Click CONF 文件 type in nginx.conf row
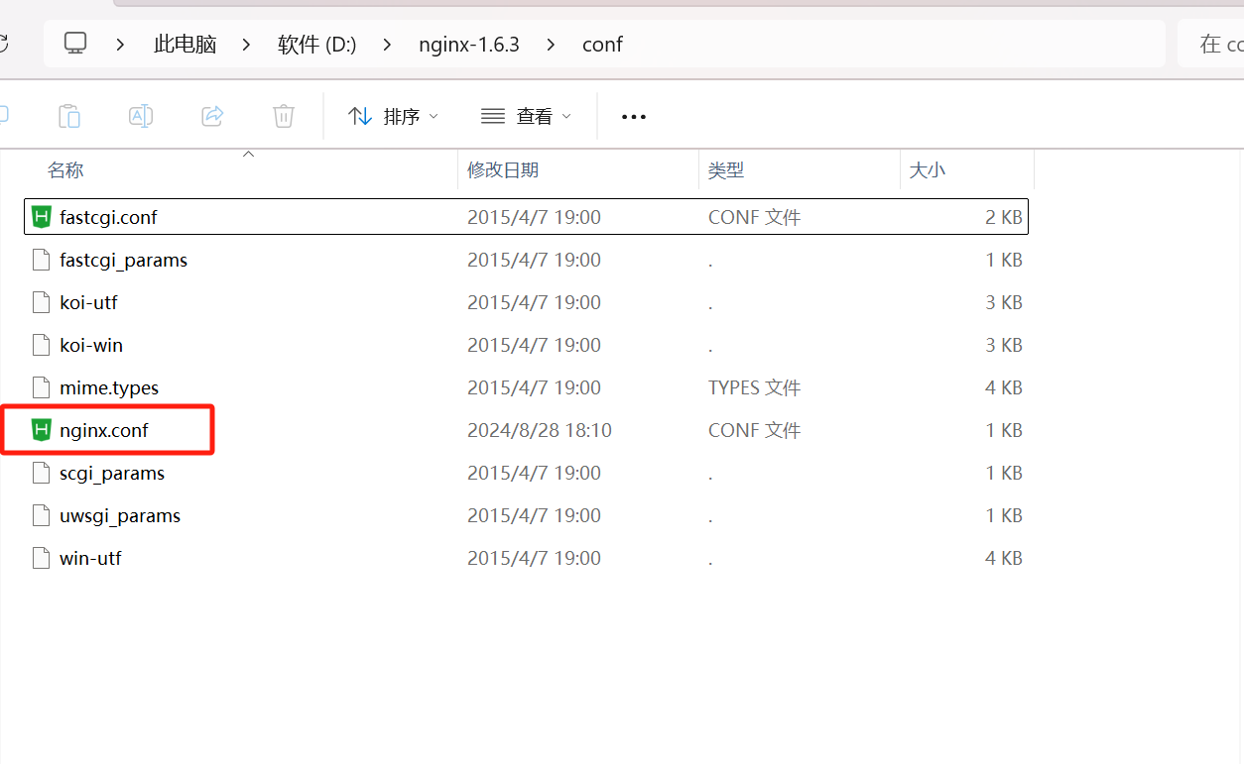This screenshot has width=1244, height=764. point(754,430)
